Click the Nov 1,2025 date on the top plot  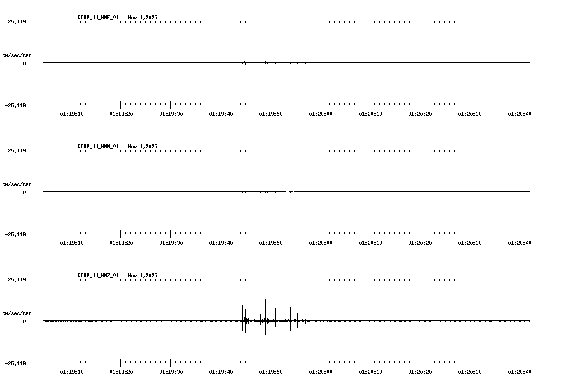pos(142,18)
